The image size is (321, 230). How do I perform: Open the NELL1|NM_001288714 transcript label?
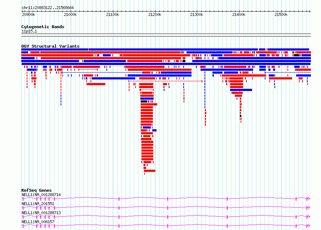point(41,195)
